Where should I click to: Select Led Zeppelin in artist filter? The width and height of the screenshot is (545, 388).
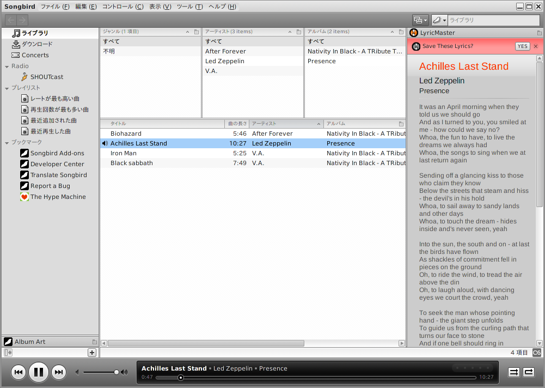[253, 61]
